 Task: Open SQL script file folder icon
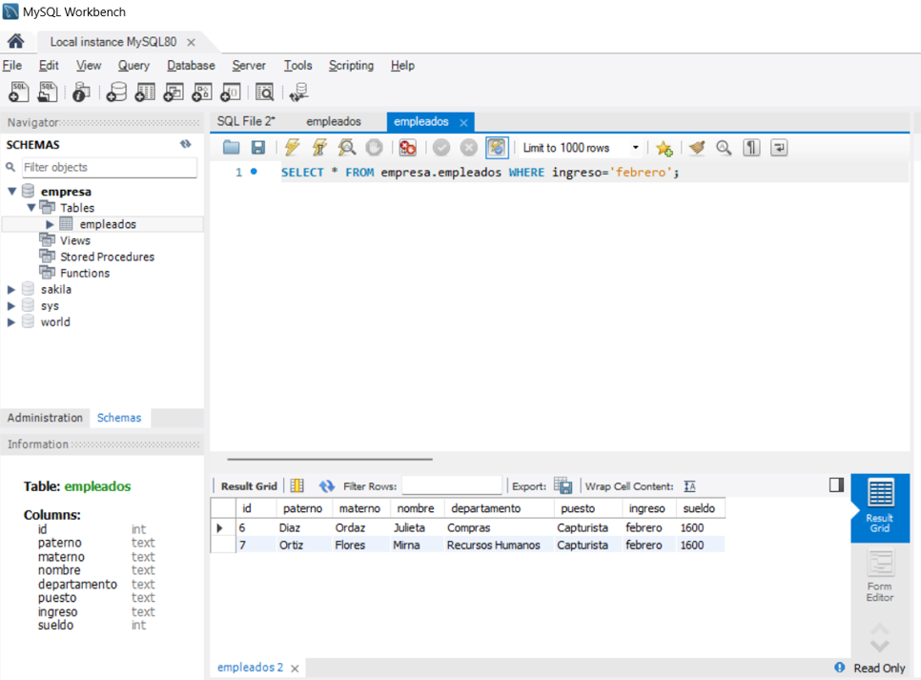232,148
